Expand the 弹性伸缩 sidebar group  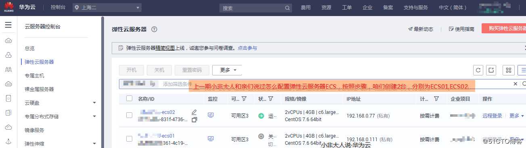pyautogui.click(x=94, y=144)
